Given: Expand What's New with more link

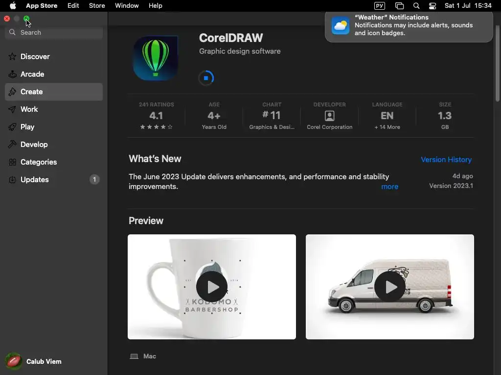Looking at the screenshot, I should tap(390, 187).
